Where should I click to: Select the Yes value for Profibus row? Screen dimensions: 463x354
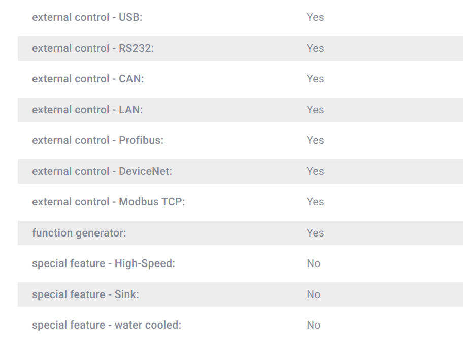[315, 140]
